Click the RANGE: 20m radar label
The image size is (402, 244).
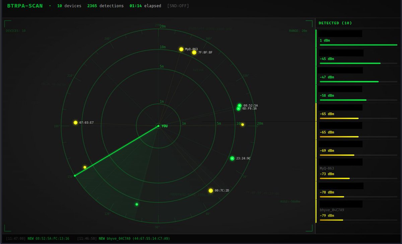[x=298, y=31]
